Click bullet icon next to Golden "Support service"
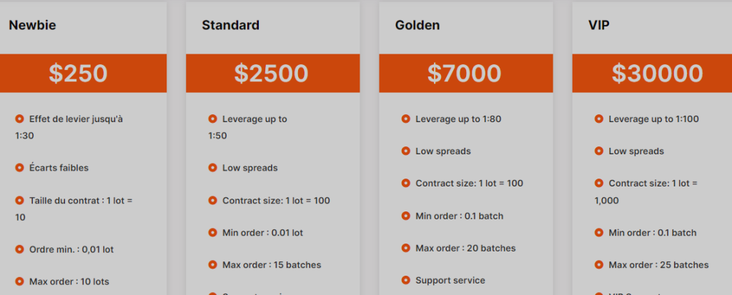 point(406,281)
